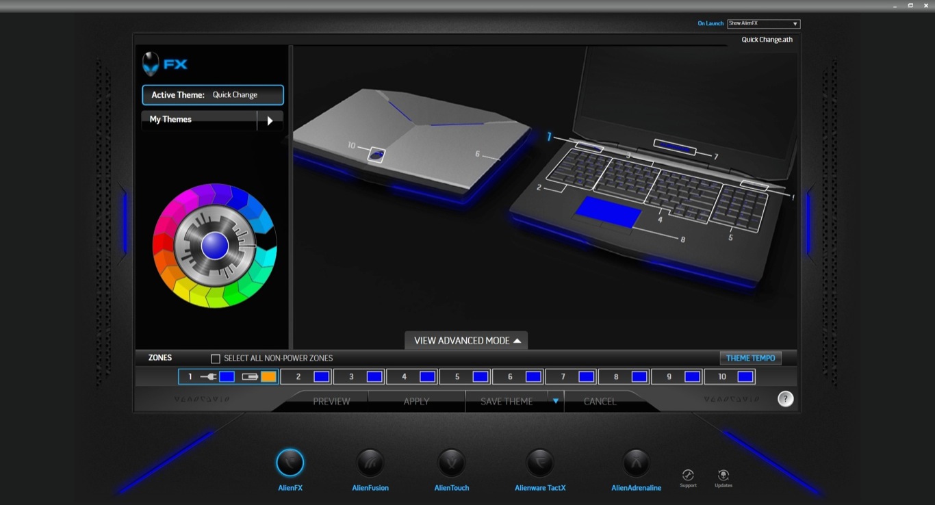Select alien head zone 10 on laptop lid
The height and width of the screenshot is (505, 935).
pos(376,155)
